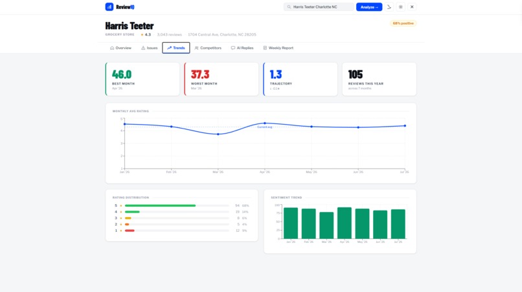Click the ReviewIQ bar-chart logo icon
This screenshot has height=292, width=522.
point(109,6)
